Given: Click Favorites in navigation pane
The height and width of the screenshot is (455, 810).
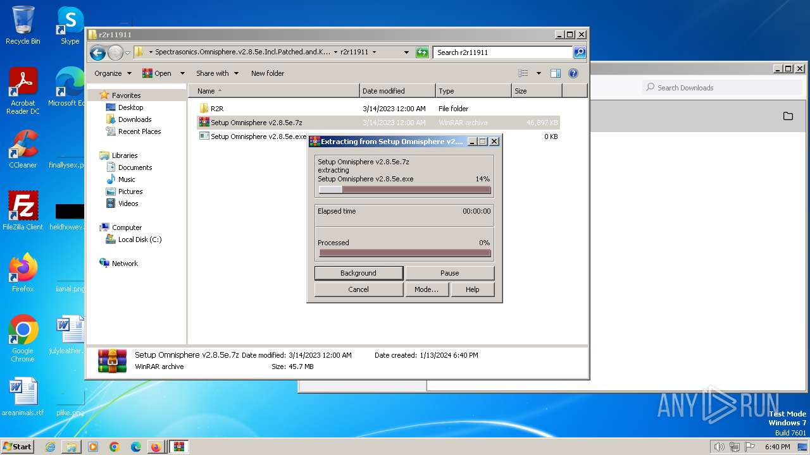Looking at the screenshot, I should [x=126, y=95].
